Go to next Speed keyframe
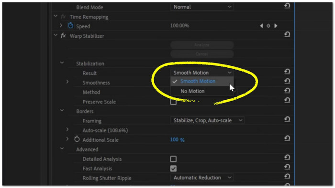Viewport: 335px width, 188px height. coord(276,26)
